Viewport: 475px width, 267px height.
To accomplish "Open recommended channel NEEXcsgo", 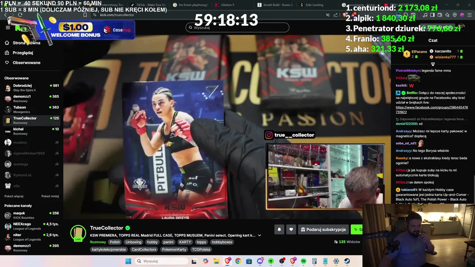I will [x=32, y=226].
